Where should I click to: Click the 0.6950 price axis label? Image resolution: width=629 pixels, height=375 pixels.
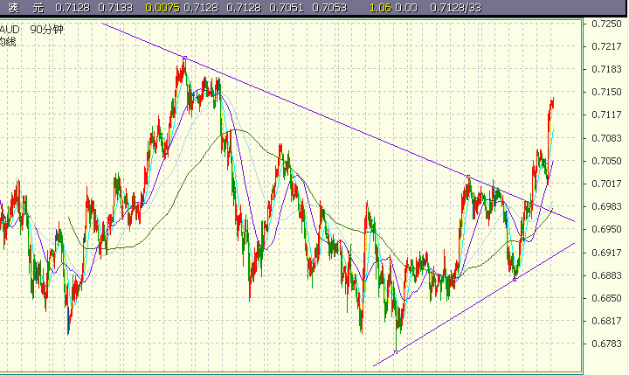(606, 229)
